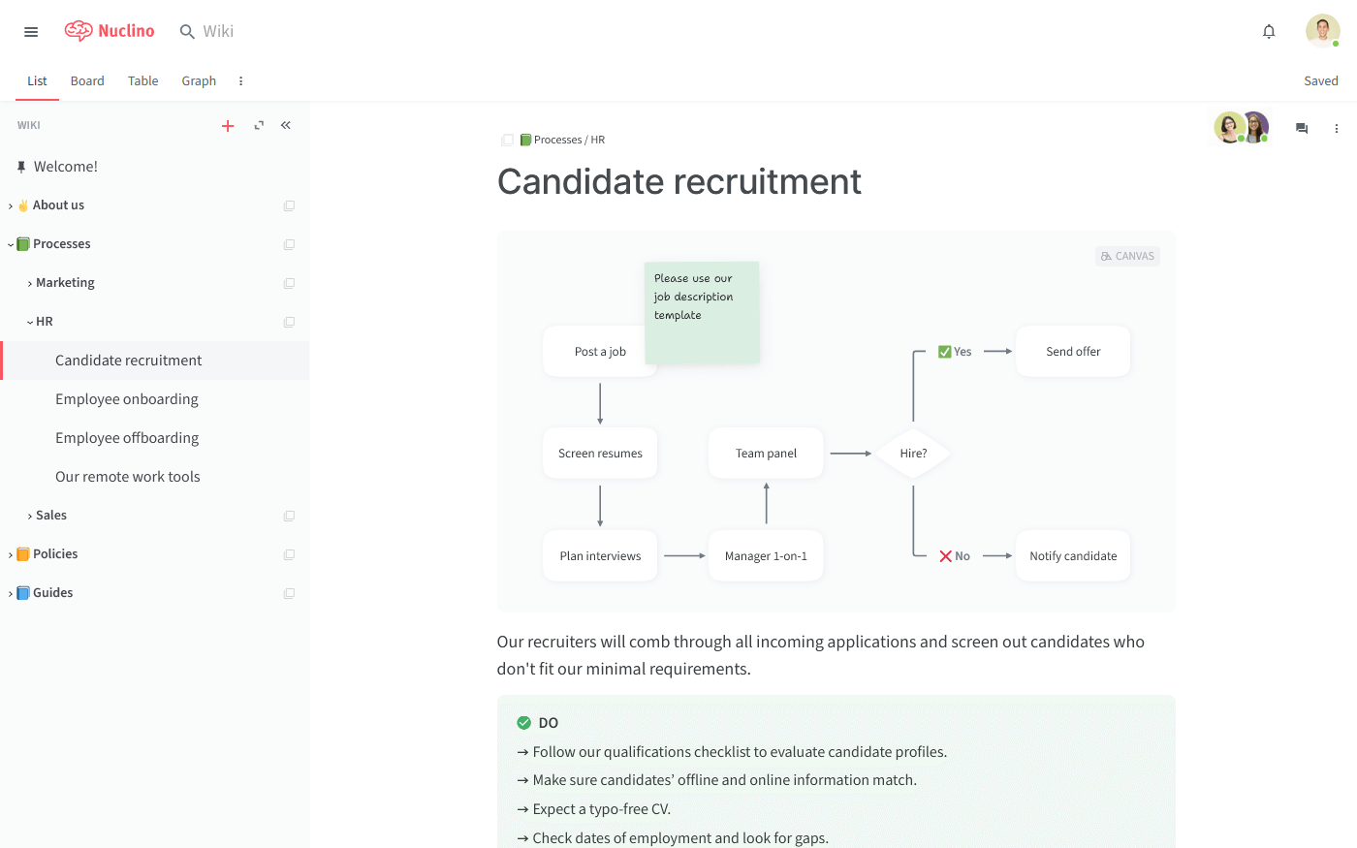1357x848 pixels.
Task: Select the checkbox before the page title breadcrumb
Action: pos(506,140)
